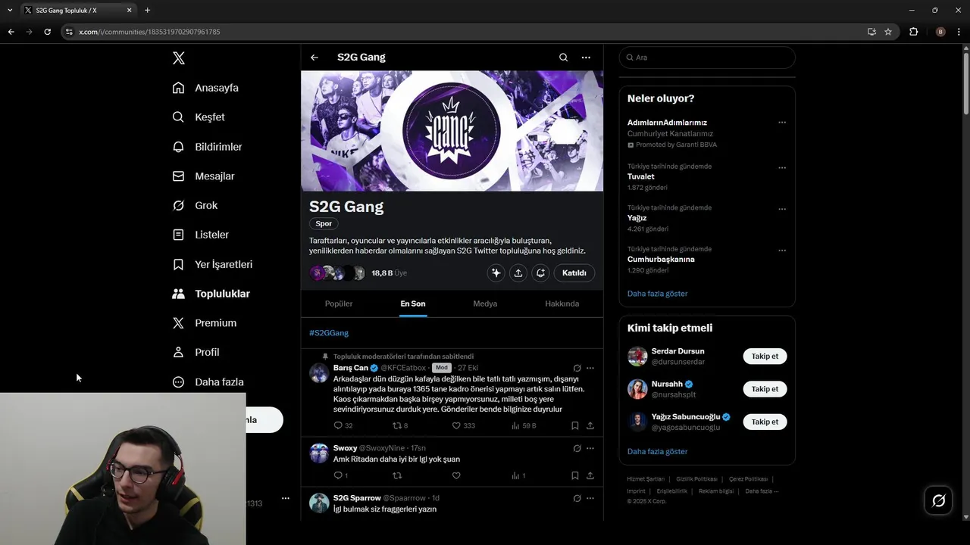The image size is (970, 545).
Task: Reload the page in Chrome
Action: pos(47,32)
